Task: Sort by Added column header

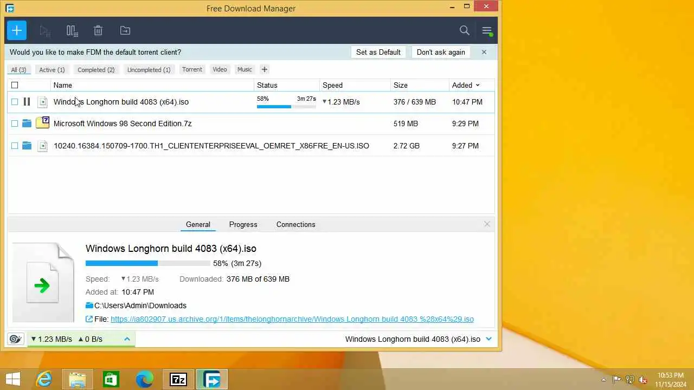Action: [466, 85]
